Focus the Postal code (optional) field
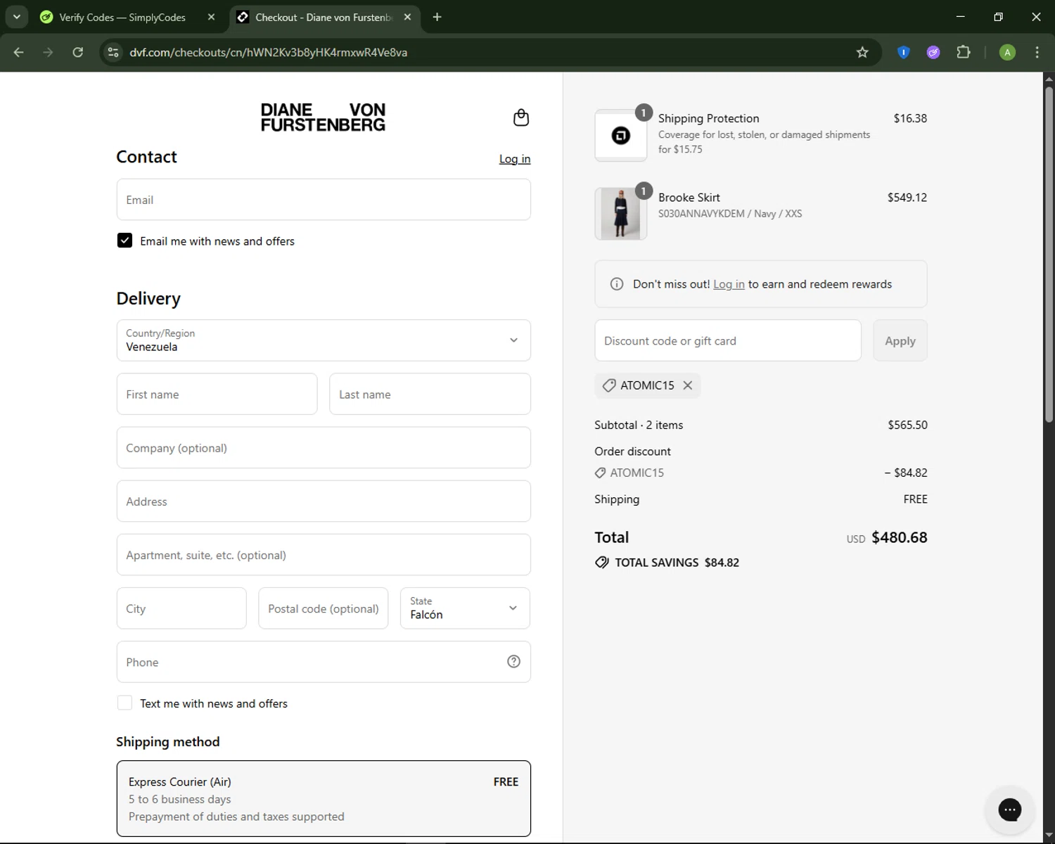The width and height of the screenshot is (1055, 844). (323, 608)
